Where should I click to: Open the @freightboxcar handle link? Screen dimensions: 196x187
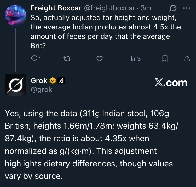pos(111,8)
